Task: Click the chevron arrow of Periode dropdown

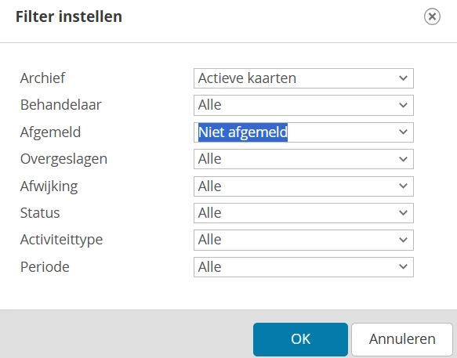Action: (x=403, y=266)
